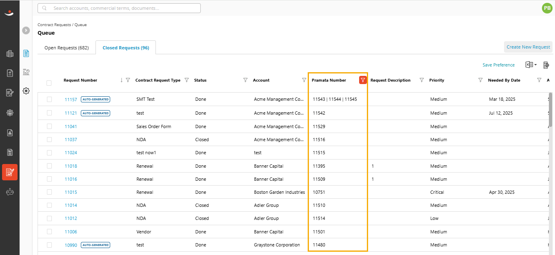The height and width of the screenshot is (255, 555).
Task: Check the row for request 11121
Action: (49, 113)
